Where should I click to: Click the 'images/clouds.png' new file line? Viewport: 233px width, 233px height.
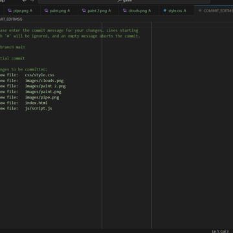[x=32, y=81]
